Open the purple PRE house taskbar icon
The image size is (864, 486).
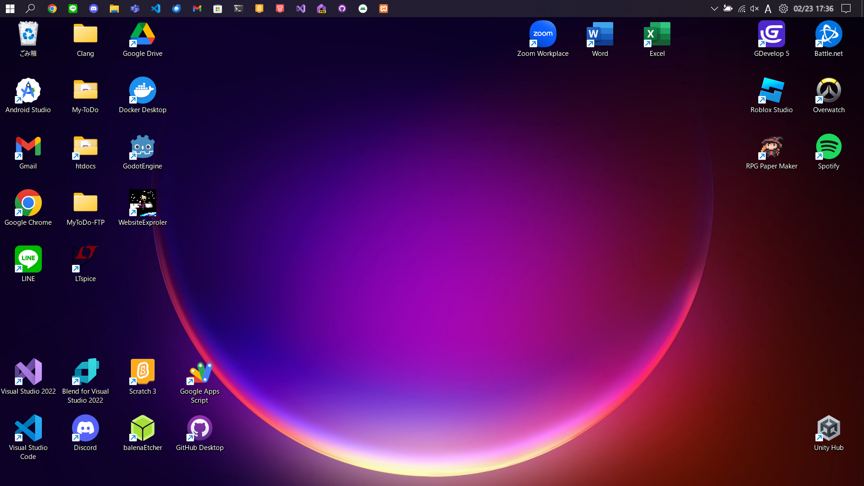click(x=321, y=9)
